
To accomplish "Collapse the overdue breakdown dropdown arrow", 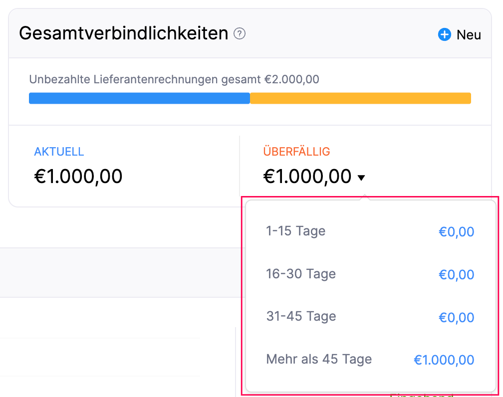I will [361, 178].
